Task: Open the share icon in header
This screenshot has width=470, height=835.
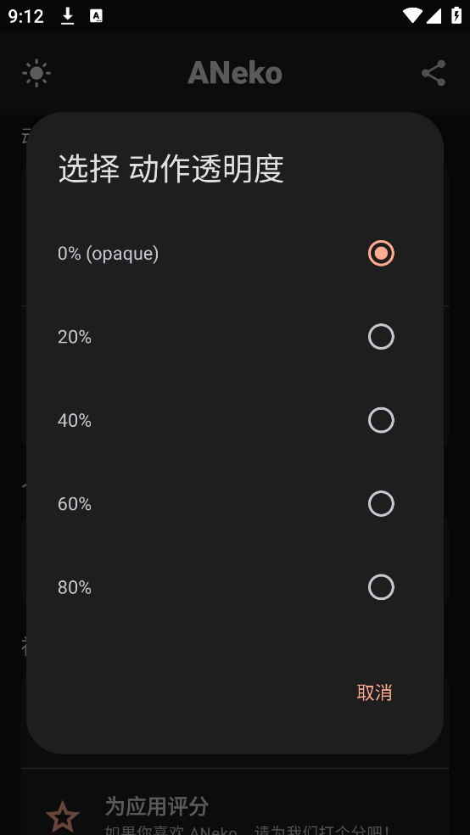Action: tap(434, 73)
